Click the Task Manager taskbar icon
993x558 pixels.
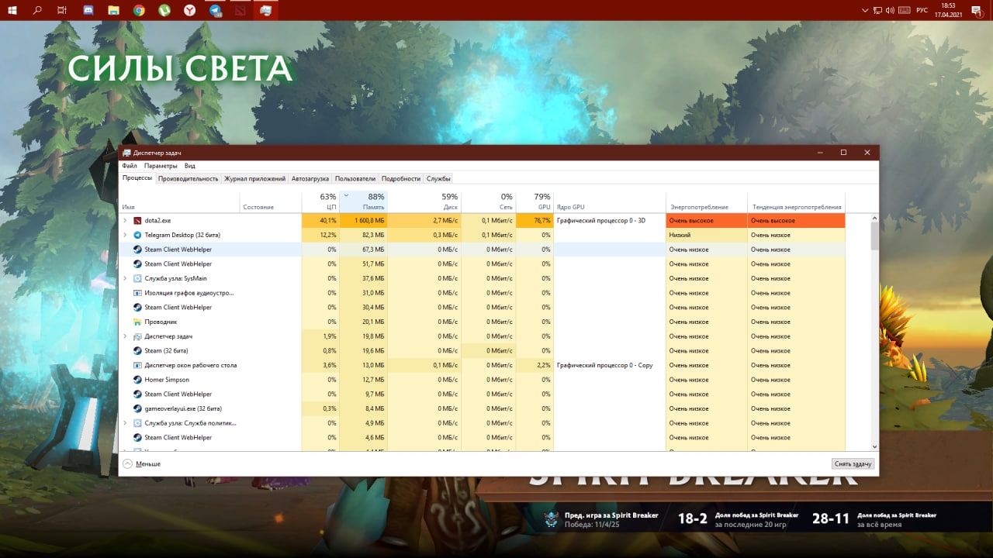coord(266,11)
